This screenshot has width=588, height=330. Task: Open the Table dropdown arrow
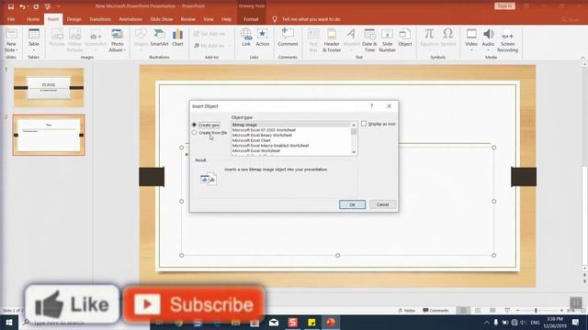pos(34,49)
